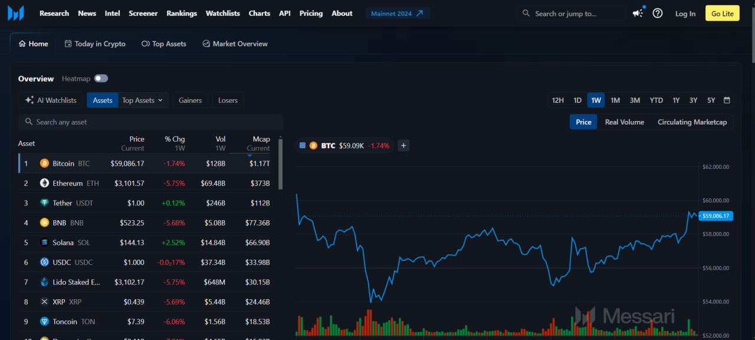Click the Go Lite button
Screen dimensions: 755x340
(x=723, y=13)
